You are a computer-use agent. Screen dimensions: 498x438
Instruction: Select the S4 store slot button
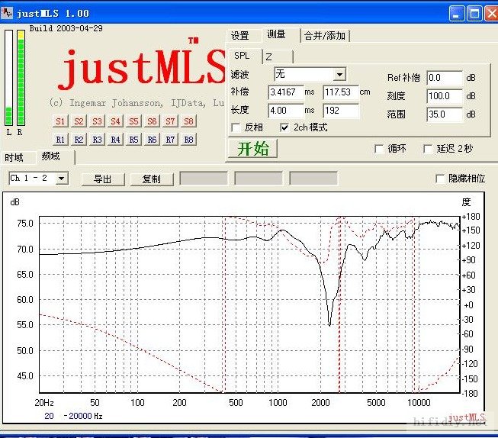click(x=115, y=121)
